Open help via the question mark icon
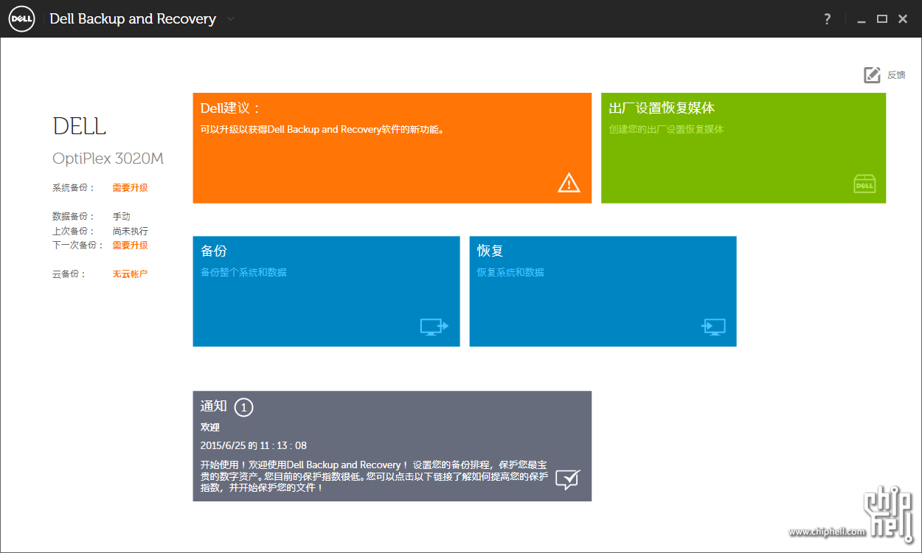The height and width of the screenshot is (553, 922). pyautogui.click(x=827, y=19)
